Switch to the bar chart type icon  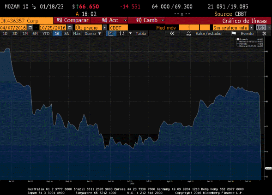point(122,34)
